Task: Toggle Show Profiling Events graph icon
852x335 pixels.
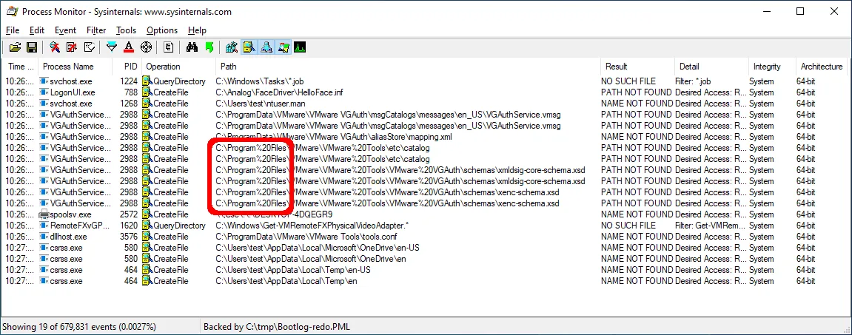Action: 300,48
